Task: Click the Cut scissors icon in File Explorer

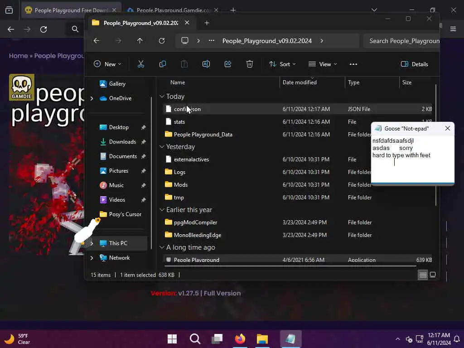Action: pyautogui.click(x=141, y=64)
